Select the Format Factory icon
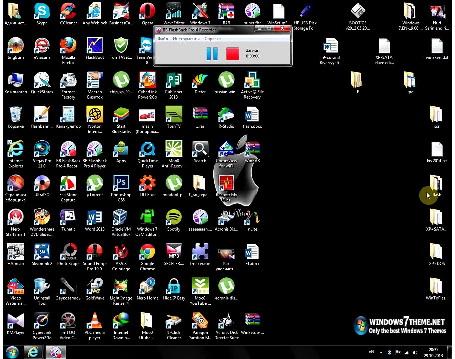The height and width of the screenshot is (359, 455). [x=68, y=85]
